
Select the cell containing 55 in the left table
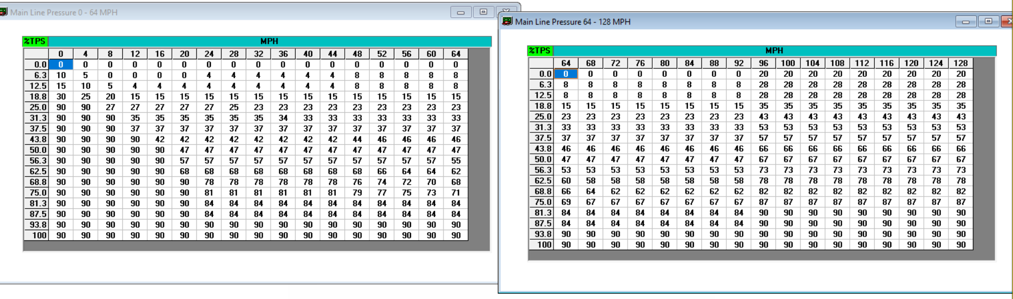pos(456,161)
